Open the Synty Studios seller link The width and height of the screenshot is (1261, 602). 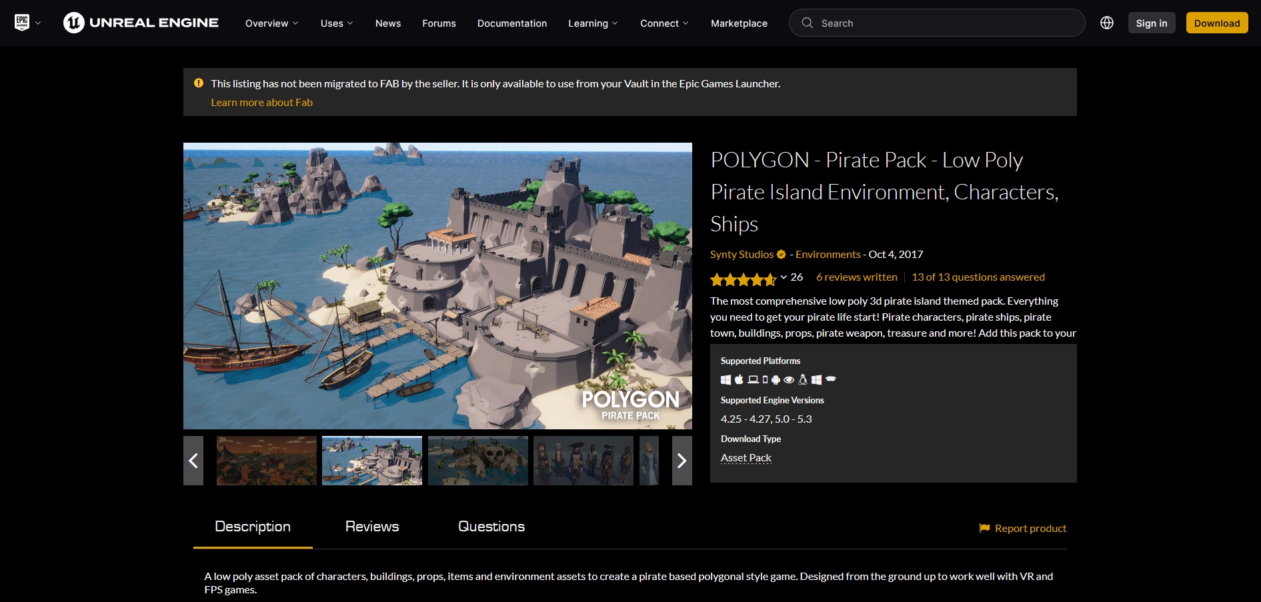click(742, 254)
